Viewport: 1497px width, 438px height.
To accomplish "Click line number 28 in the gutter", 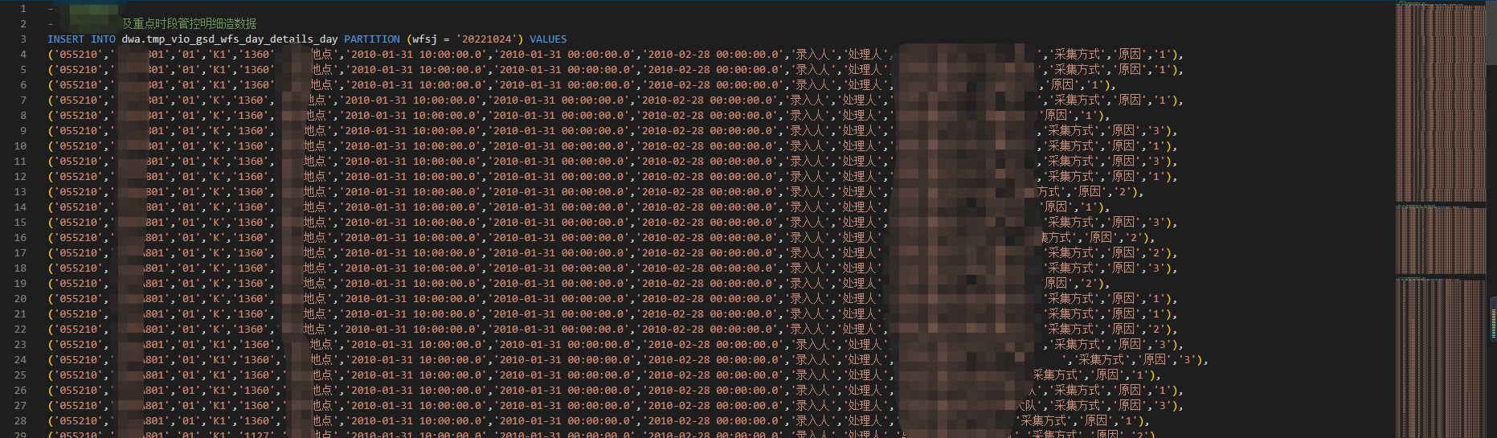I will (x=20, y=420).
